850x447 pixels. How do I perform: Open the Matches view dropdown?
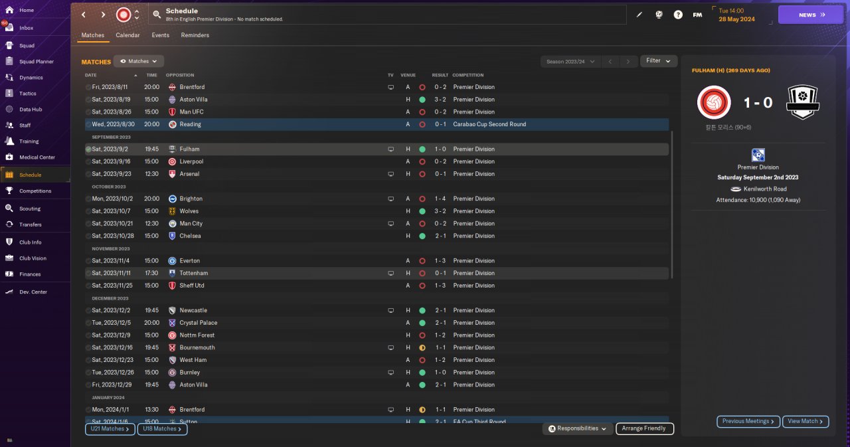pos(139,61)
